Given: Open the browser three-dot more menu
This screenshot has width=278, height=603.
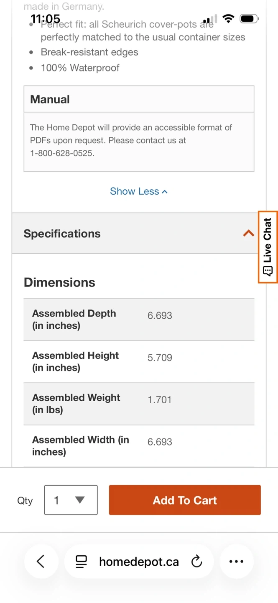Looking at the screenshot, I should pos(236,562).
